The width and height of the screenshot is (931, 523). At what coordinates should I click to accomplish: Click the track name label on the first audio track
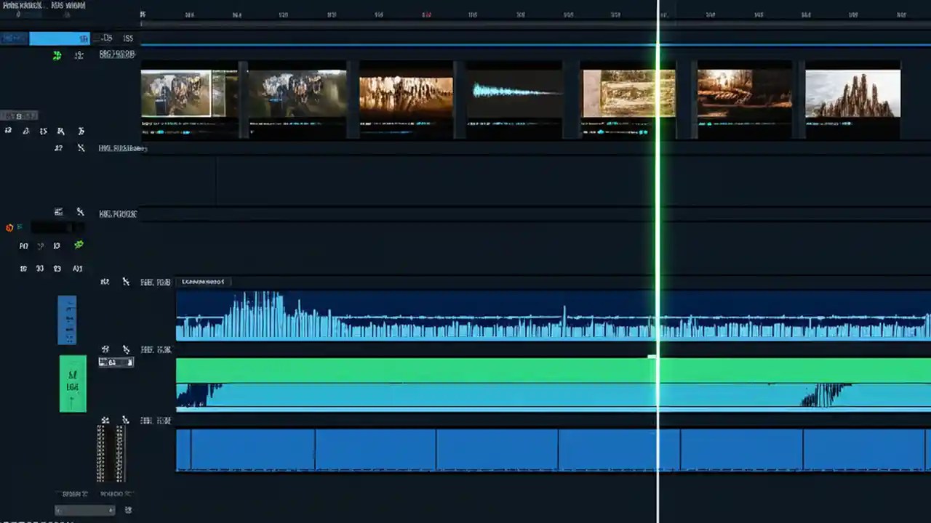(x=155, y=282)
